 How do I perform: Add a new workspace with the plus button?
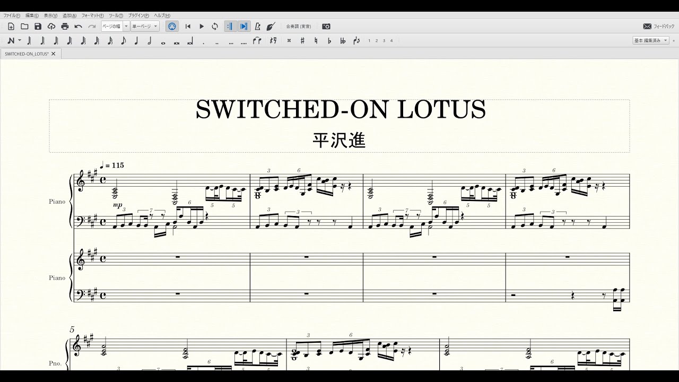pos(673,40)
